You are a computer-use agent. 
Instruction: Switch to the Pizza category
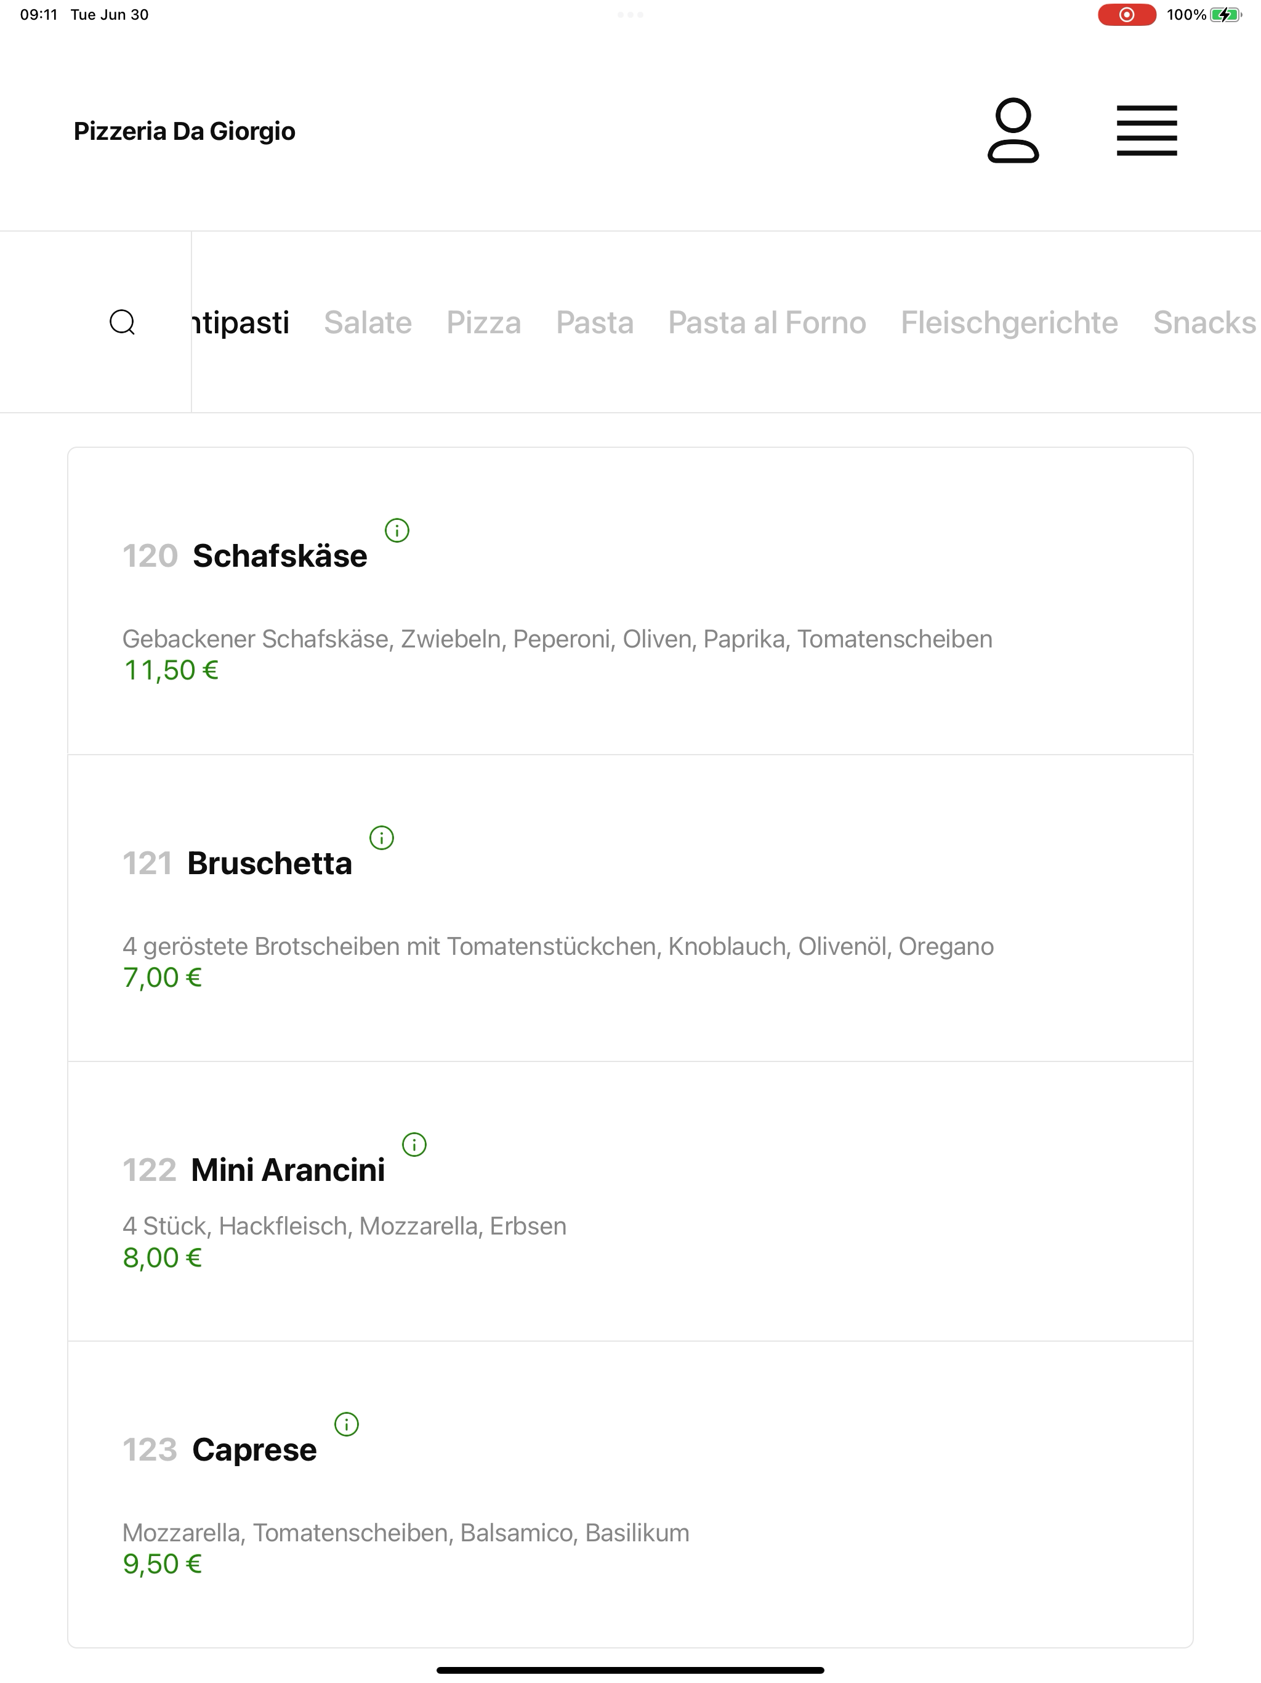click(x=484, y=323)
